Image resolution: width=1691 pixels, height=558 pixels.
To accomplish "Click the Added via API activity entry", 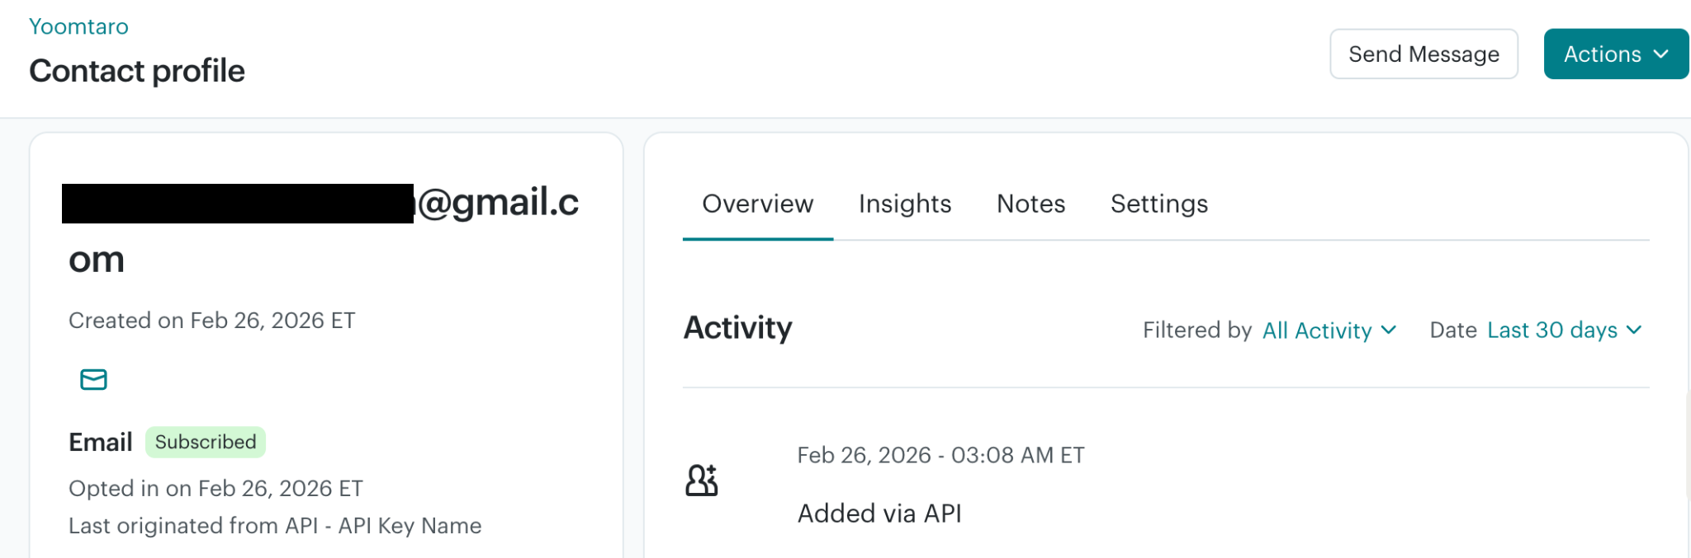I will (879, 513).
